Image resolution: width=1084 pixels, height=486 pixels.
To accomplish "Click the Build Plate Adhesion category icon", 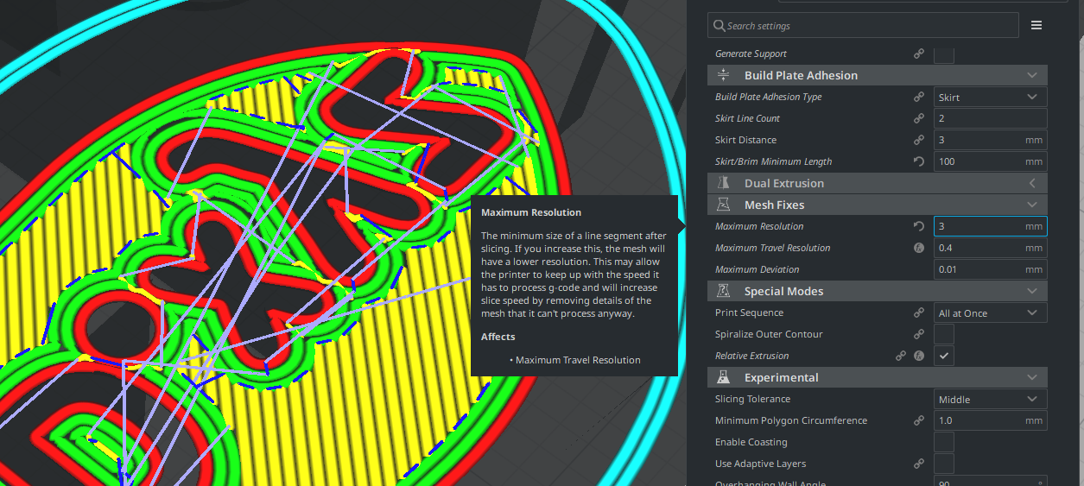I will pos(724,75).
